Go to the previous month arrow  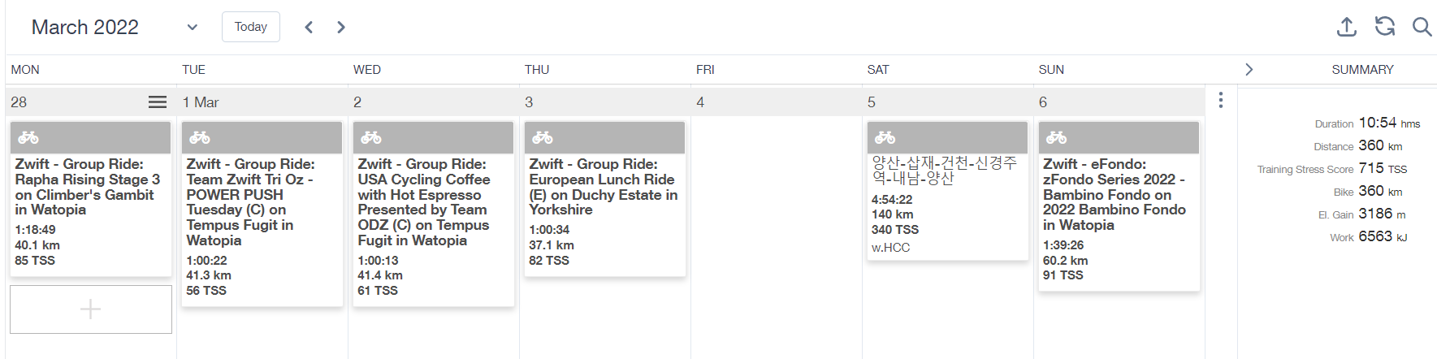309,27
